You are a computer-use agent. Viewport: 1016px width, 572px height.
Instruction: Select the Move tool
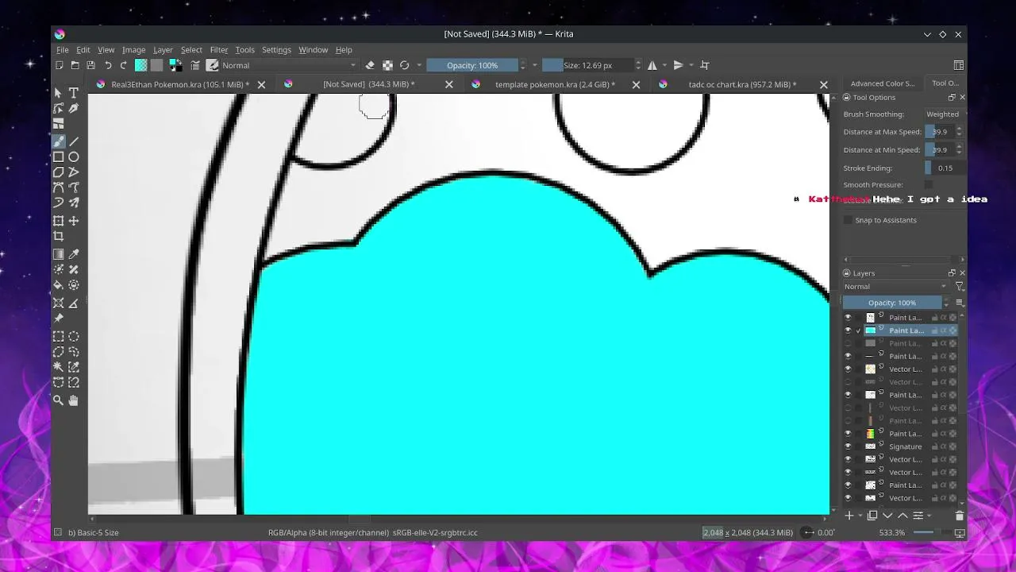74,221
